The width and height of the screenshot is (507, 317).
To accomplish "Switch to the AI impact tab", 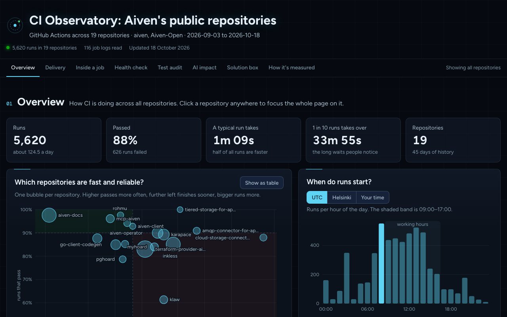I will (204, 68).
